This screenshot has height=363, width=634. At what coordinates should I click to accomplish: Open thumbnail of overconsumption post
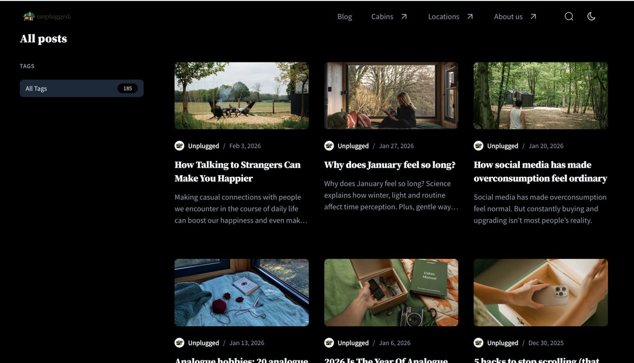pyautogui.click(x=540, y=95)
